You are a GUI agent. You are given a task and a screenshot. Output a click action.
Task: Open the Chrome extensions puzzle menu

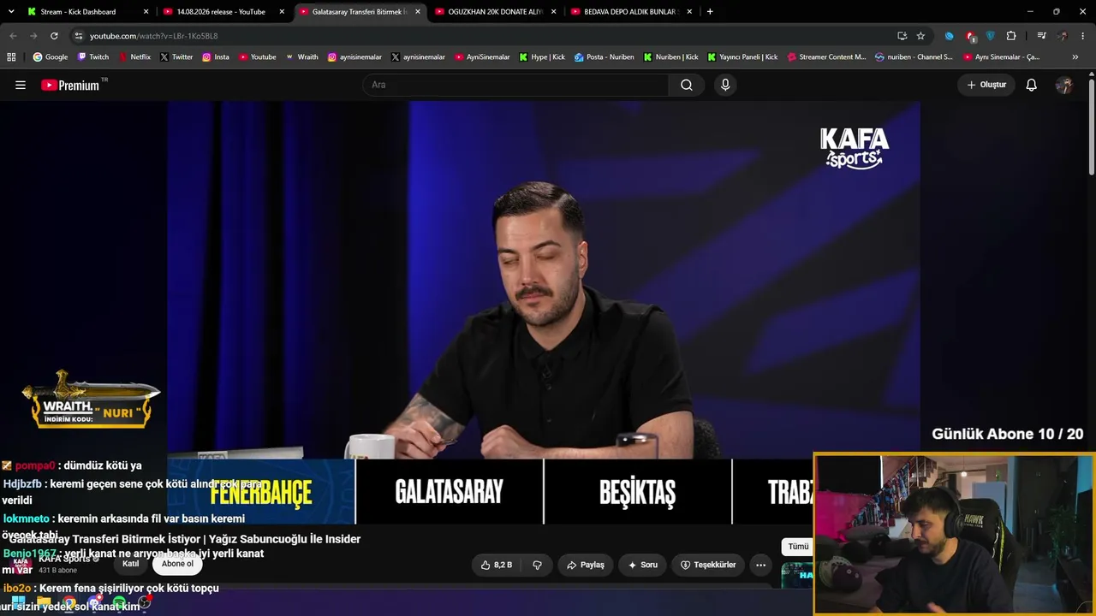(1011, 36)
